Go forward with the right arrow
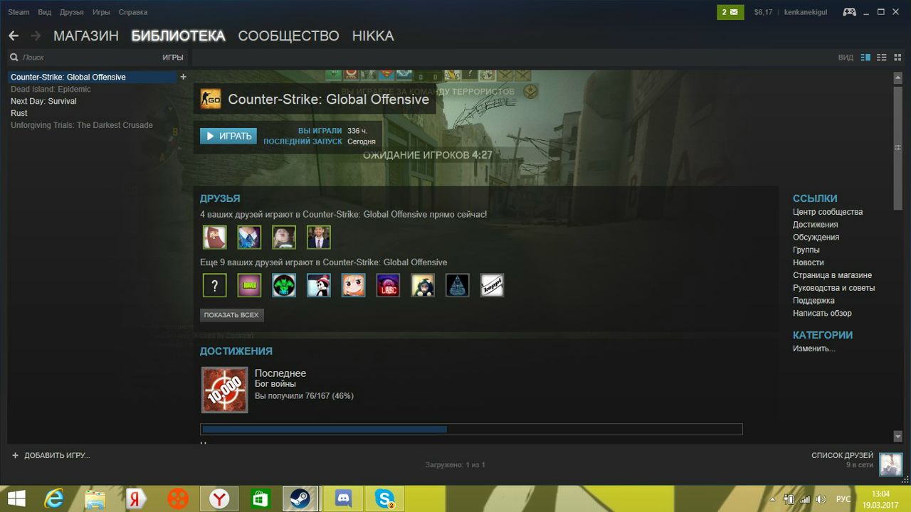 (x=36, y=36)
